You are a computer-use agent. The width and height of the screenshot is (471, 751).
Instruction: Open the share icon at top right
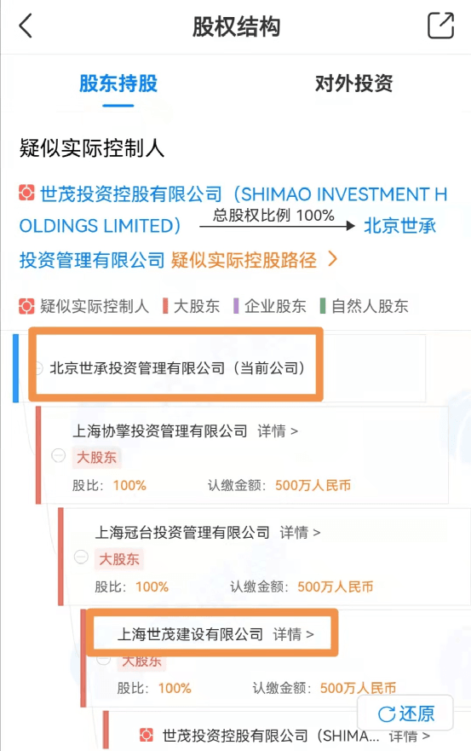coord(440,26)
